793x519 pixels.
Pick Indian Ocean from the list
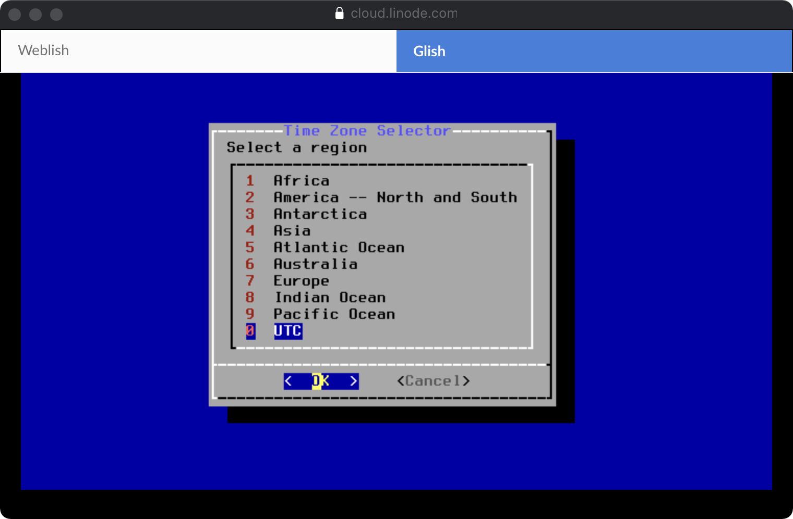coord(330,298)
